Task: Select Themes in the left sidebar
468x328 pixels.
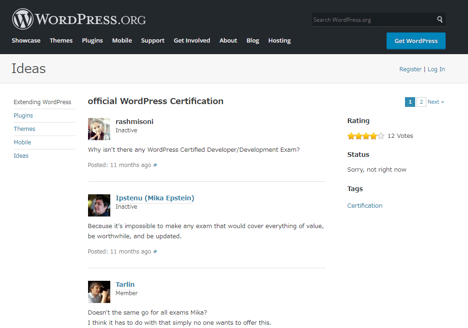Action: pyautogui.click(x=25, y=129)
